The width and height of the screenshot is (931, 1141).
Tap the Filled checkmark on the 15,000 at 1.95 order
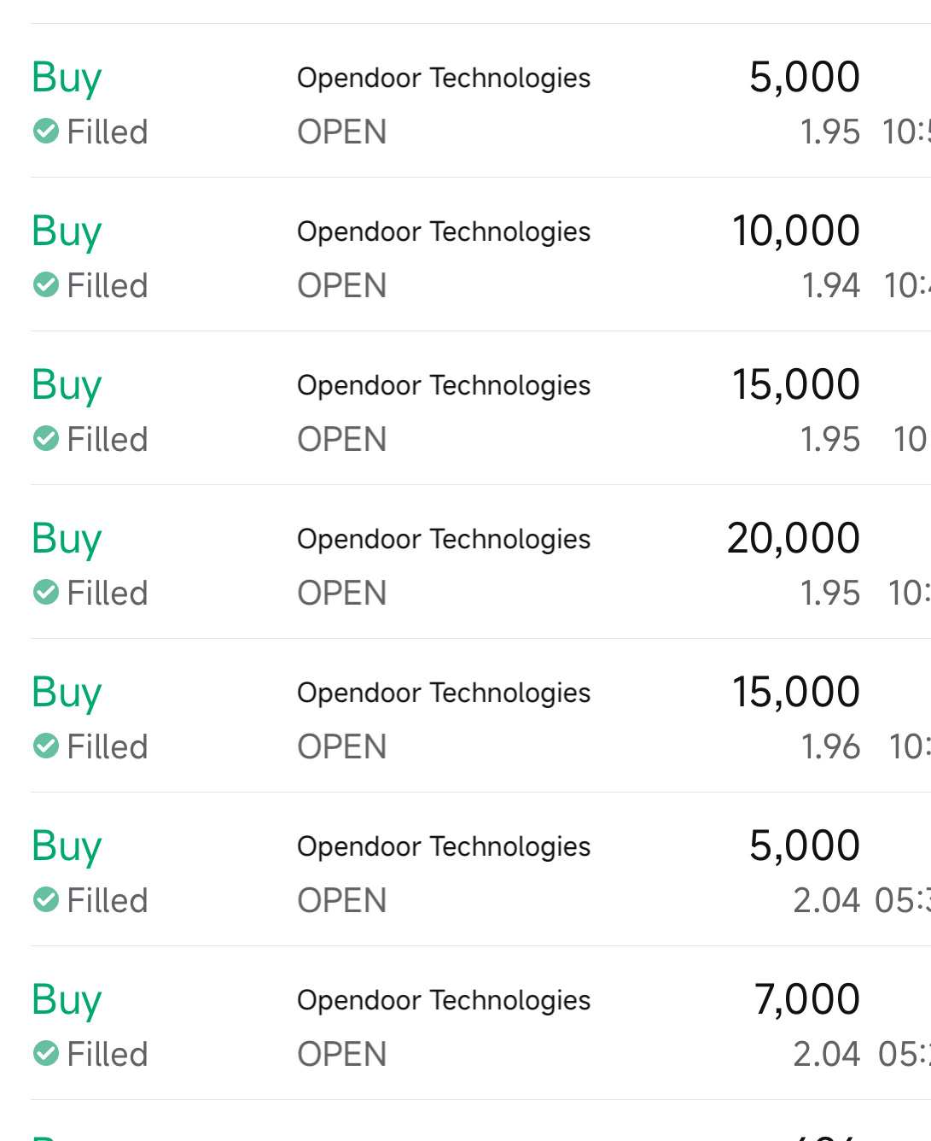click(x=46, y=439)
